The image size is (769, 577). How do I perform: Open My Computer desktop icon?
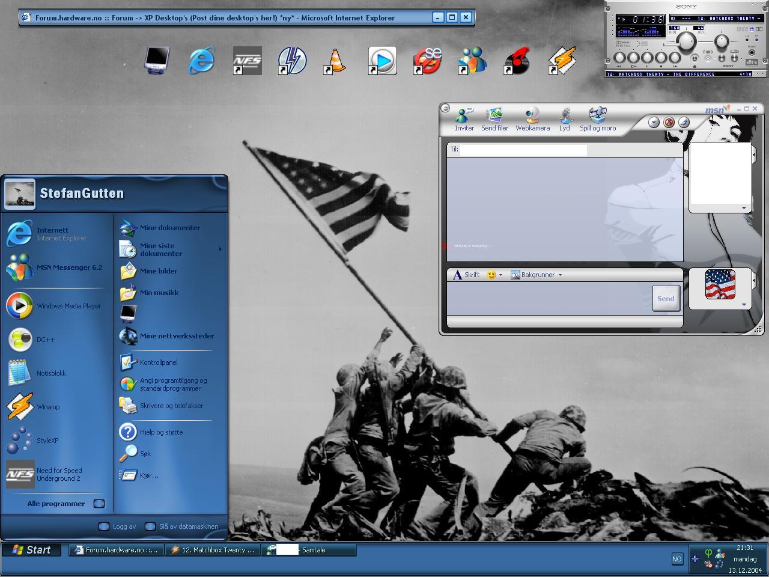[x=157, y=61]
